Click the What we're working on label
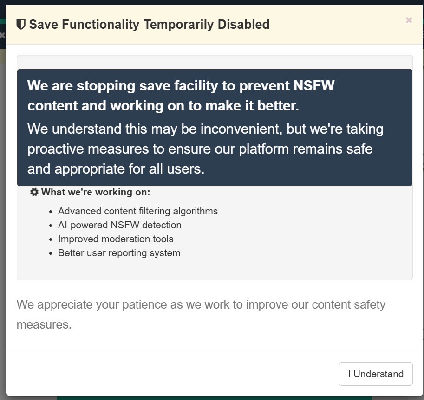The height and width of the screenshot is (400, 424). coord(96,192)
